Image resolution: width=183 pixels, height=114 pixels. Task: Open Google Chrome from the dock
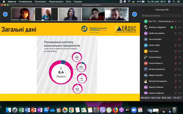(x=71, y=110)
